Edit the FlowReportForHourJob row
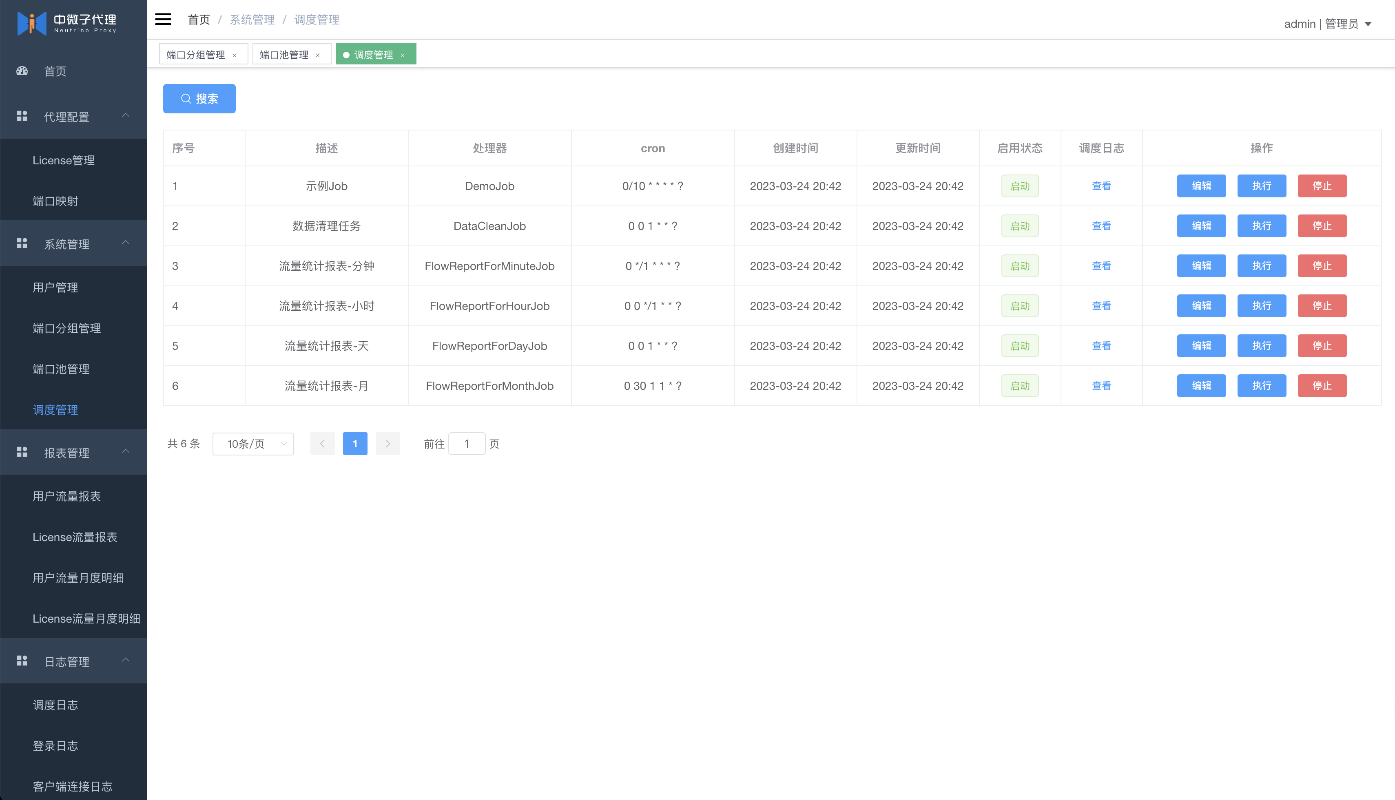The height and width of the screenshot is (800, 1395). tap(1202, 306)
